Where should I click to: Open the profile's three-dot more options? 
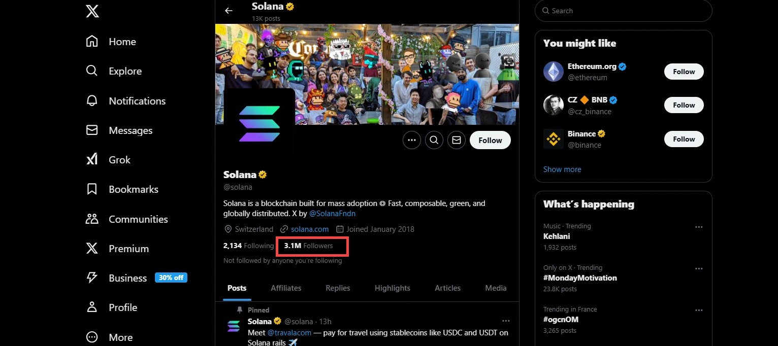pos(412,140)
